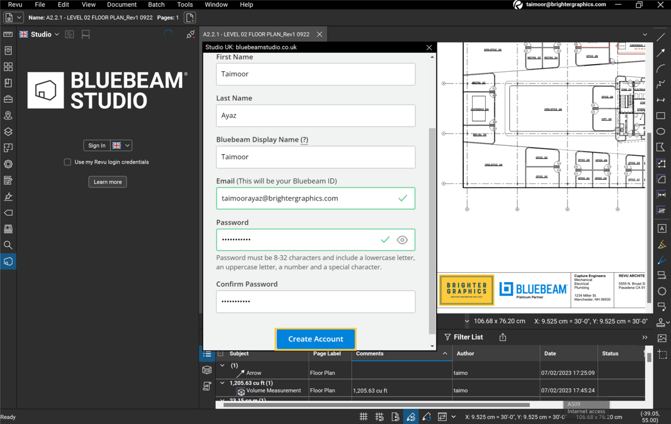
Task: Open the file options dropdown in toolbar
Action: click(19, 18)
